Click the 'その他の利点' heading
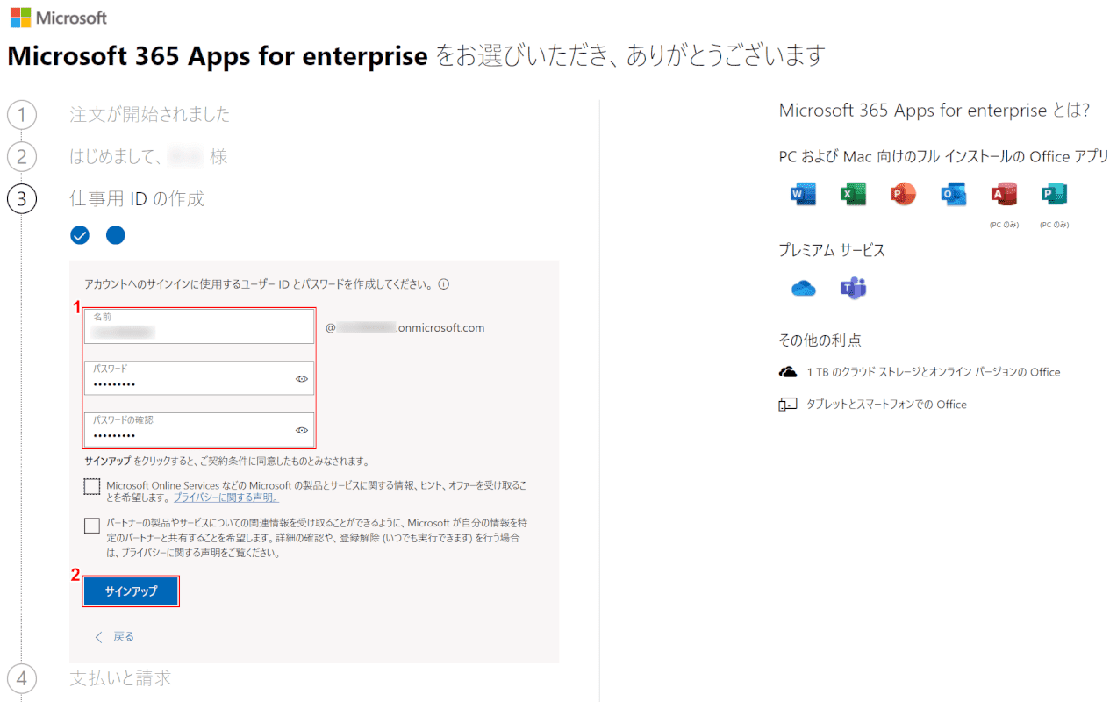The image size is (1117, 702). [x=820, y=340]
